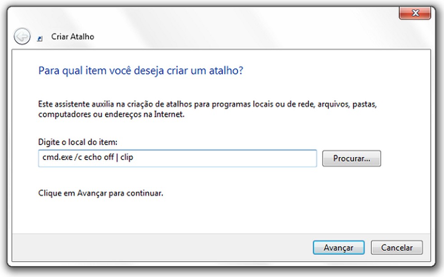444x277 pixels.
Task: Open the file browser with Procurar...
Action: pyautogui.click(x=351, y=158)
